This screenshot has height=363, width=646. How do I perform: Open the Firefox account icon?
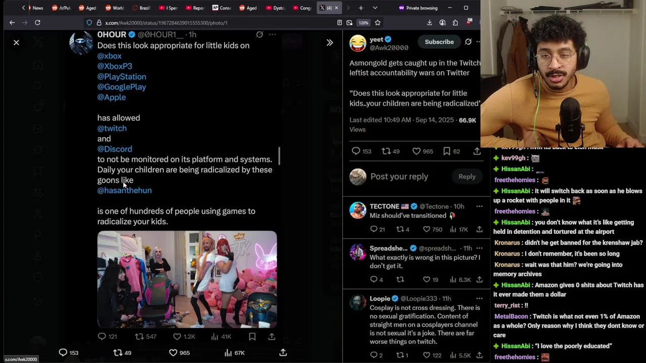[443, 23]
